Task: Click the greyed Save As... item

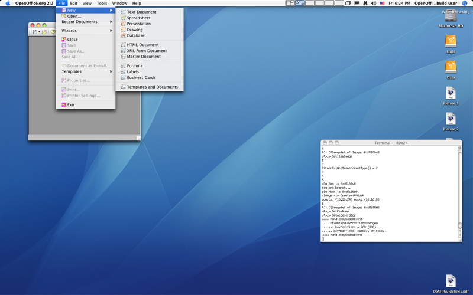Action: click(85, 51)
